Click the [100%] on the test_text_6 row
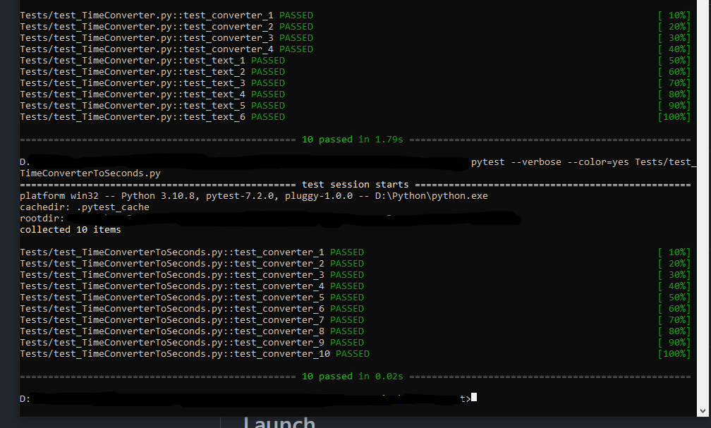The width and height of the screenshot is (711, 428). [x=674, y=117]
